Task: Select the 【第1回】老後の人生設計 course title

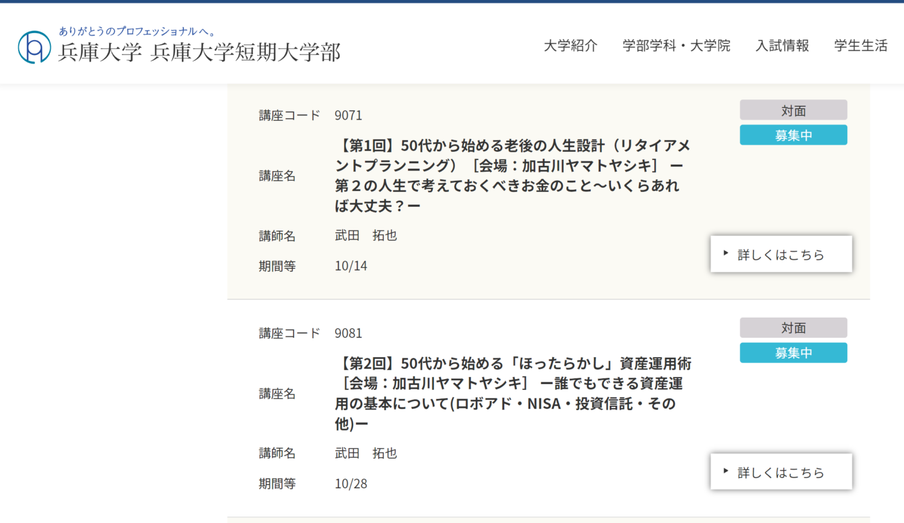Action: click(510, 176)
